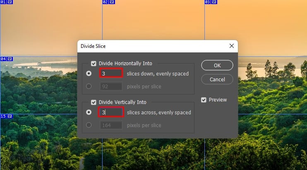
Task: Click the slice 01 badge icon
Action: click(10, 2)
